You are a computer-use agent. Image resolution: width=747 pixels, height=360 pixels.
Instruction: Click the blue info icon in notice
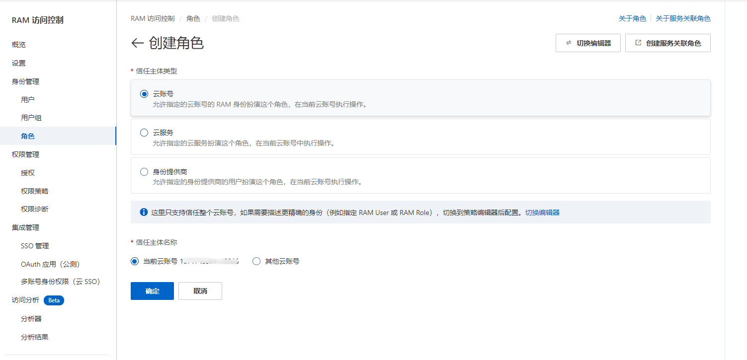[144, 212]
